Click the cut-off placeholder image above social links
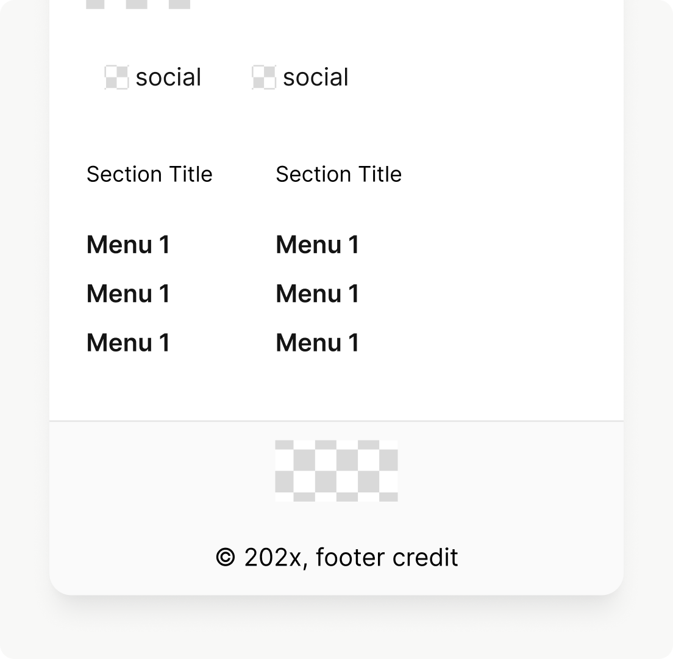Viewport: 673px width, 659px height. tap(138, 4)
